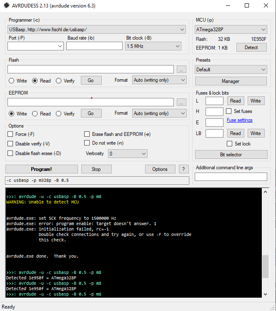This screenshot has width=276, height=311.
Task: Open the Presets Manager button
Action: click(x=231, y=81)
